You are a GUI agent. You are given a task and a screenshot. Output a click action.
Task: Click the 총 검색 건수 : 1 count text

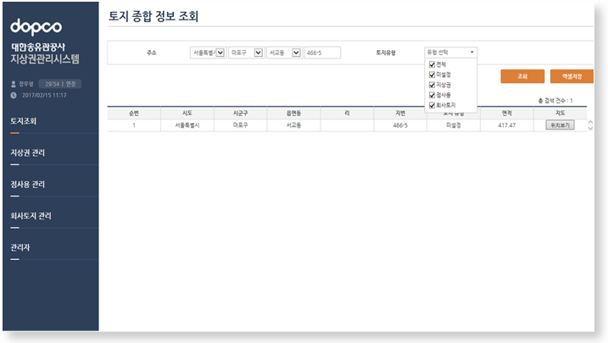click(x=555, y=101)
